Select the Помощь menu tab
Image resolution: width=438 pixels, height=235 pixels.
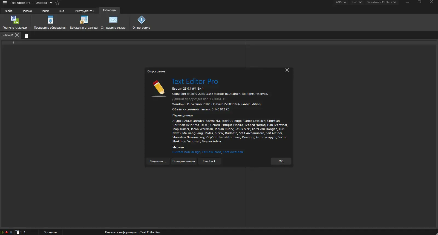(x=109, y=10)
